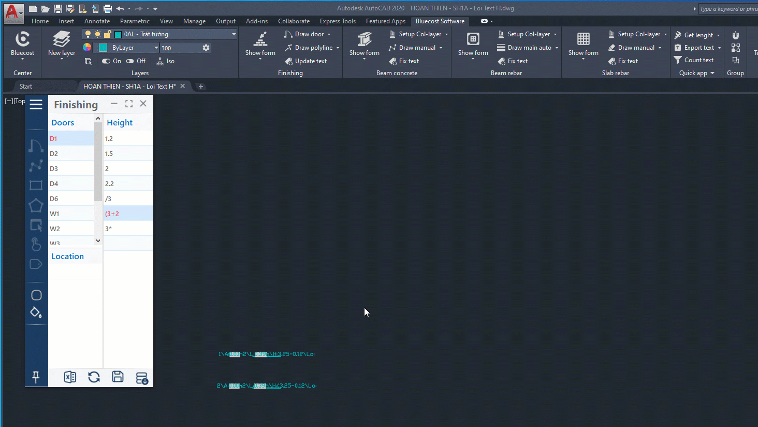The image size is (758, 427).
Task: Switch to the Express Tools ribbon tab
Action: 338,21
